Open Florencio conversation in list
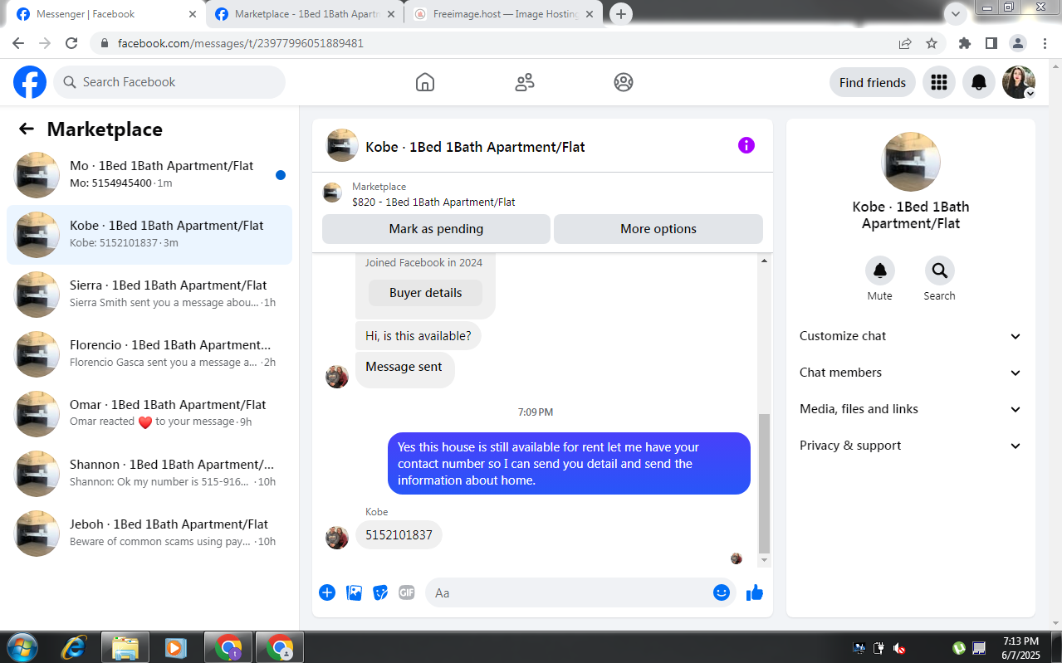This screenshot has width=1062, height=663. [x=149, y=354]
